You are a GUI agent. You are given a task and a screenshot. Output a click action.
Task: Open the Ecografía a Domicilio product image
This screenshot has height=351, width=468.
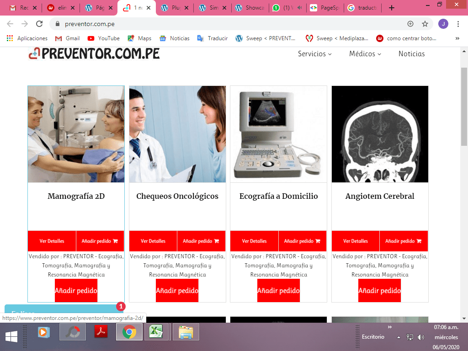(278, 134)
